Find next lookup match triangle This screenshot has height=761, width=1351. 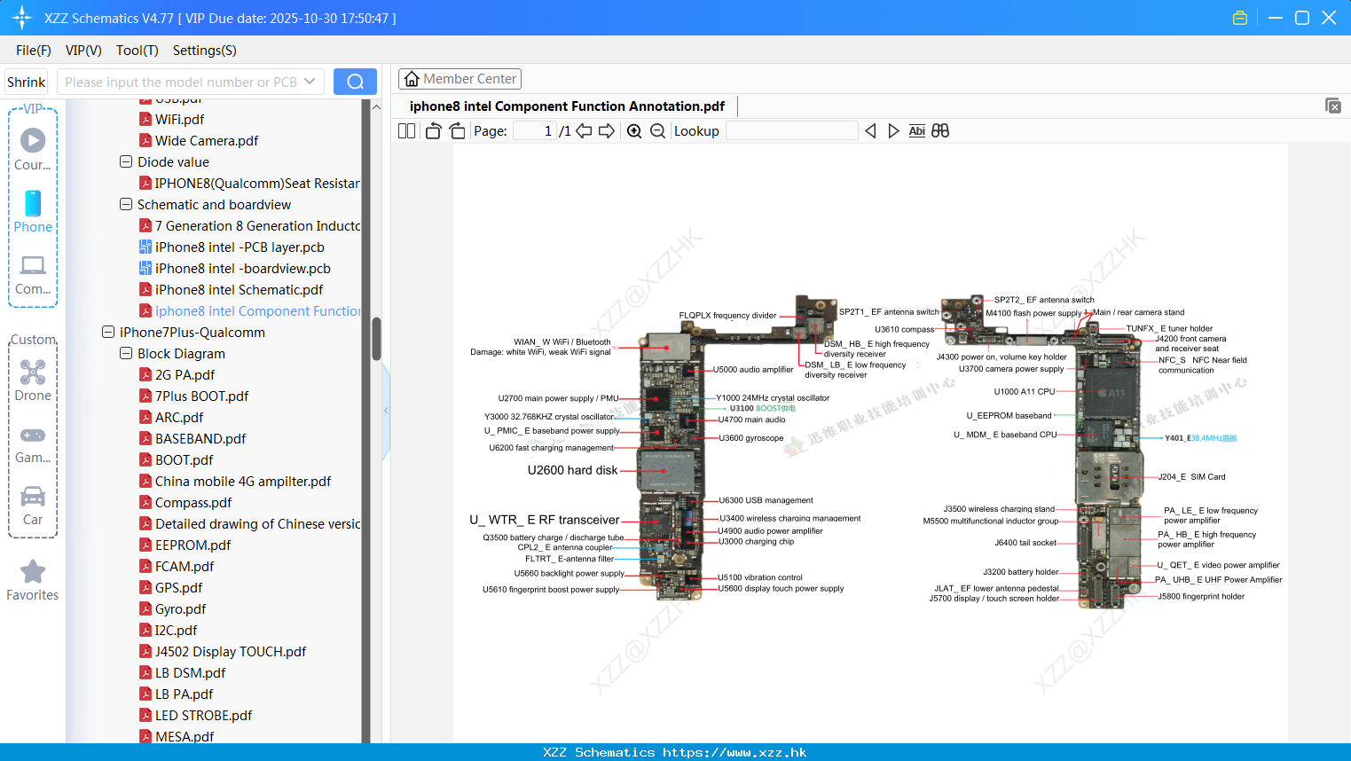[x=893, y=131]
